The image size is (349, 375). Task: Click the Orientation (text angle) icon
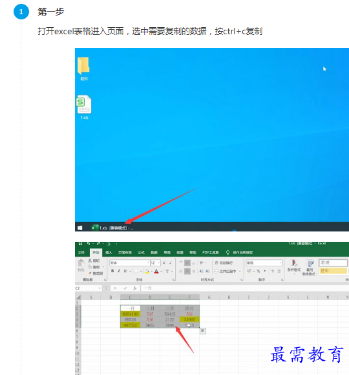[202, 263]
